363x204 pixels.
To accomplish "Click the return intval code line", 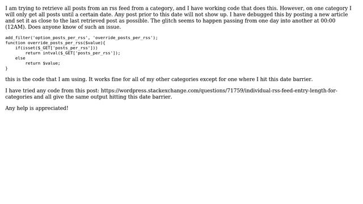I will click(73, 53).
